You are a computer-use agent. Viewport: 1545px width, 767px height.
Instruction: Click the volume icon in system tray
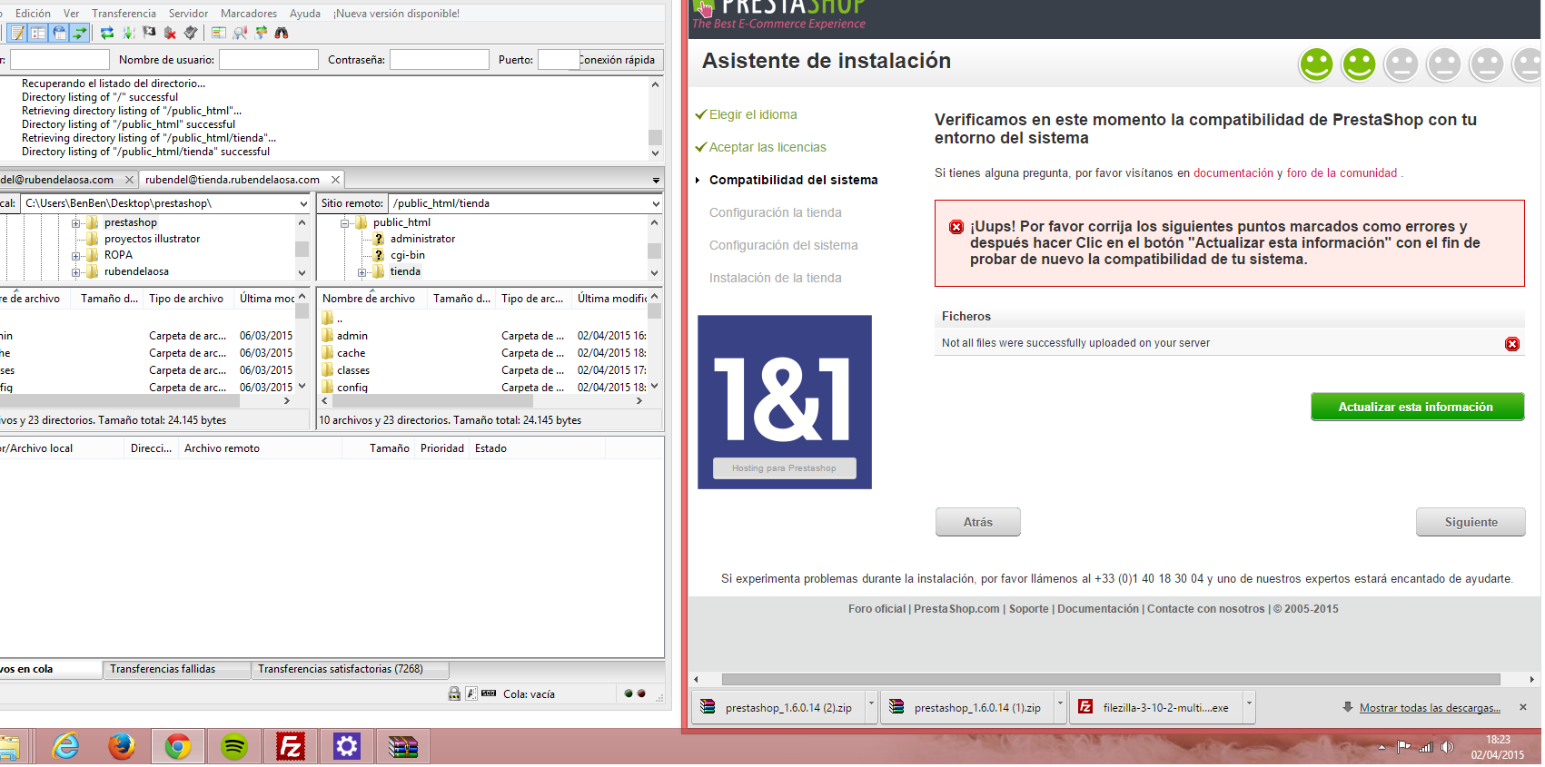point(1447,748)
